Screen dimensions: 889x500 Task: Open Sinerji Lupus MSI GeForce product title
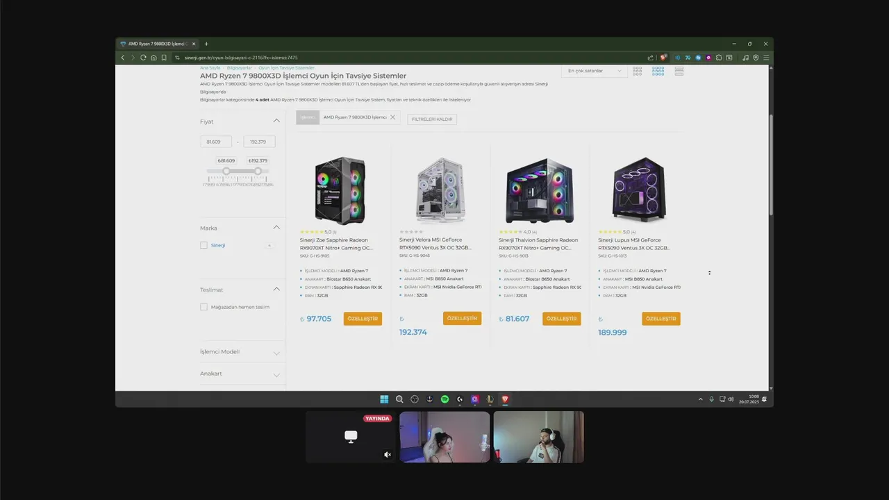[x=634, y=244]
